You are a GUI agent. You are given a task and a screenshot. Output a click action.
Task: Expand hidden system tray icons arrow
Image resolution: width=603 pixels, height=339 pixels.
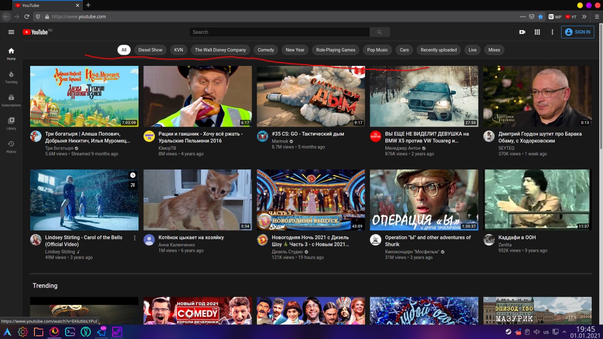tap(564, 332)
